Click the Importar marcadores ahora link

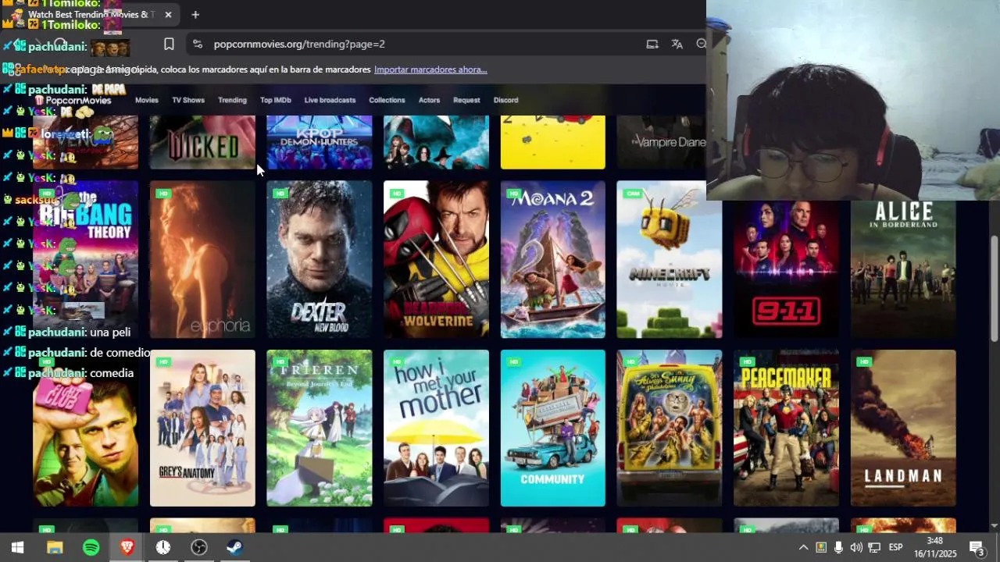[x=430, y=69]
